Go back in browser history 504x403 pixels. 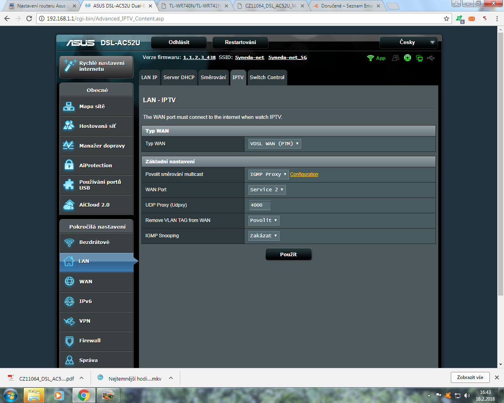click(x=7, y=18)
